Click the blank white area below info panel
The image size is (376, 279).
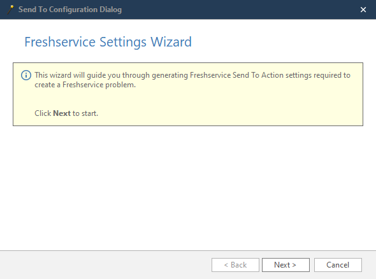click(188, 187)
